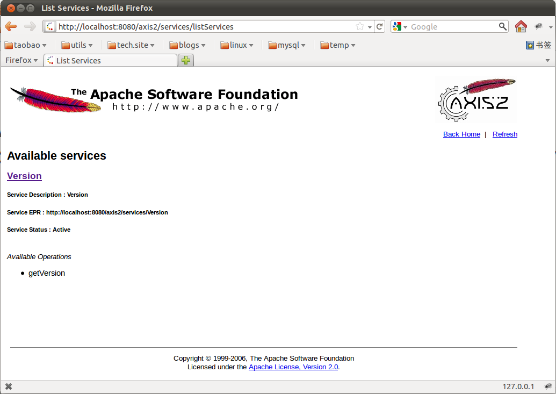Click the Refresh link
Viewport: 556px width, 394px height.
[x=504, y=134]
